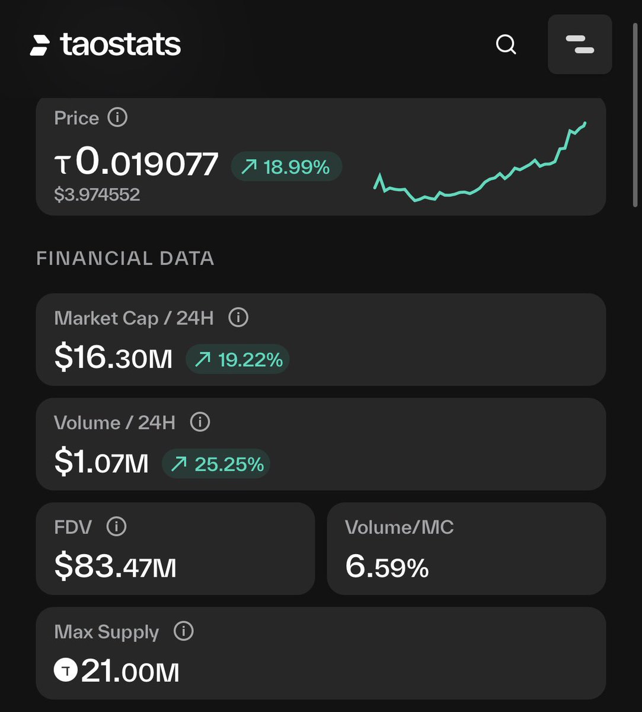Click the price sparkline chart

[480, 162]
